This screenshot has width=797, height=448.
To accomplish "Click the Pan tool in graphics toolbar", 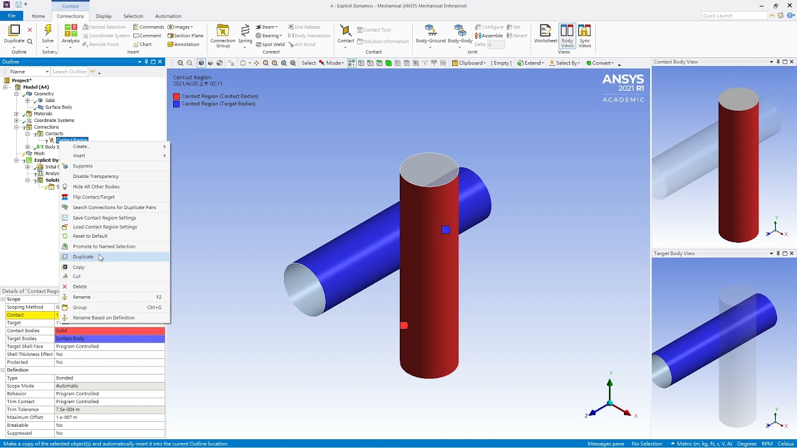I will pyautogui.click(x=256, y=63).
